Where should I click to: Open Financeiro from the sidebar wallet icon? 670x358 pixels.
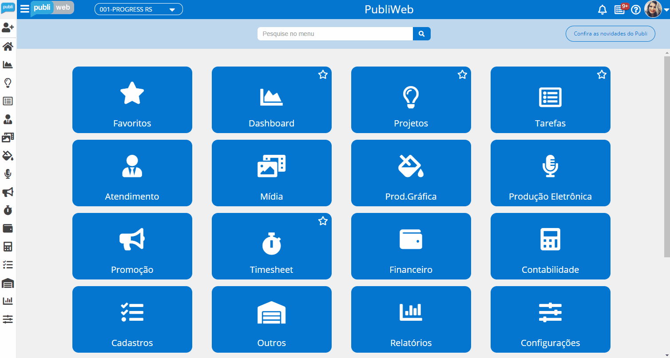(x=8, y=228)
